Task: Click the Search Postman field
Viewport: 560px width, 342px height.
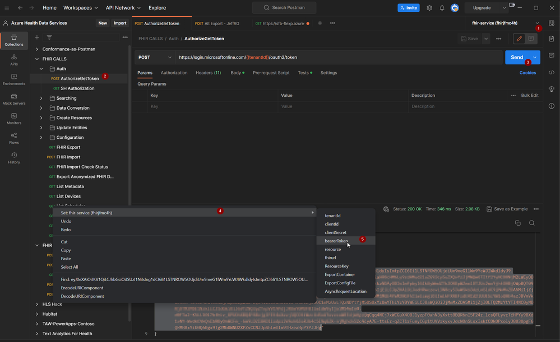Action: [x=284, y=7]
